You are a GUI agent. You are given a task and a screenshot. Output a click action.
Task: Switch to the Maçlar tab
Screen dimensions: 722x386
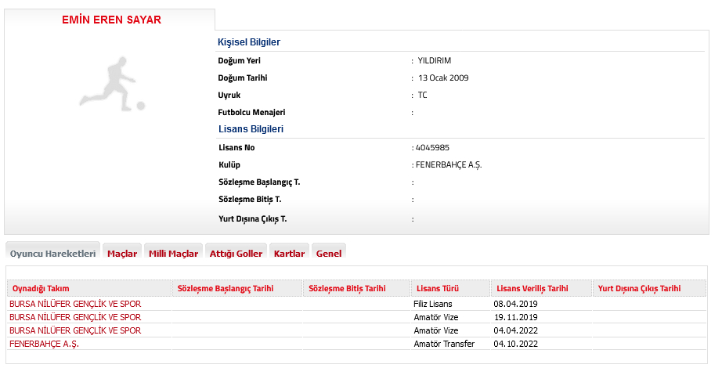(x=122, y=254)
